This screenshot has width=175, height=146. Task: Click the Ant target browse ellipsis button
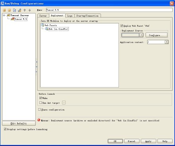(x=64, y=103)
